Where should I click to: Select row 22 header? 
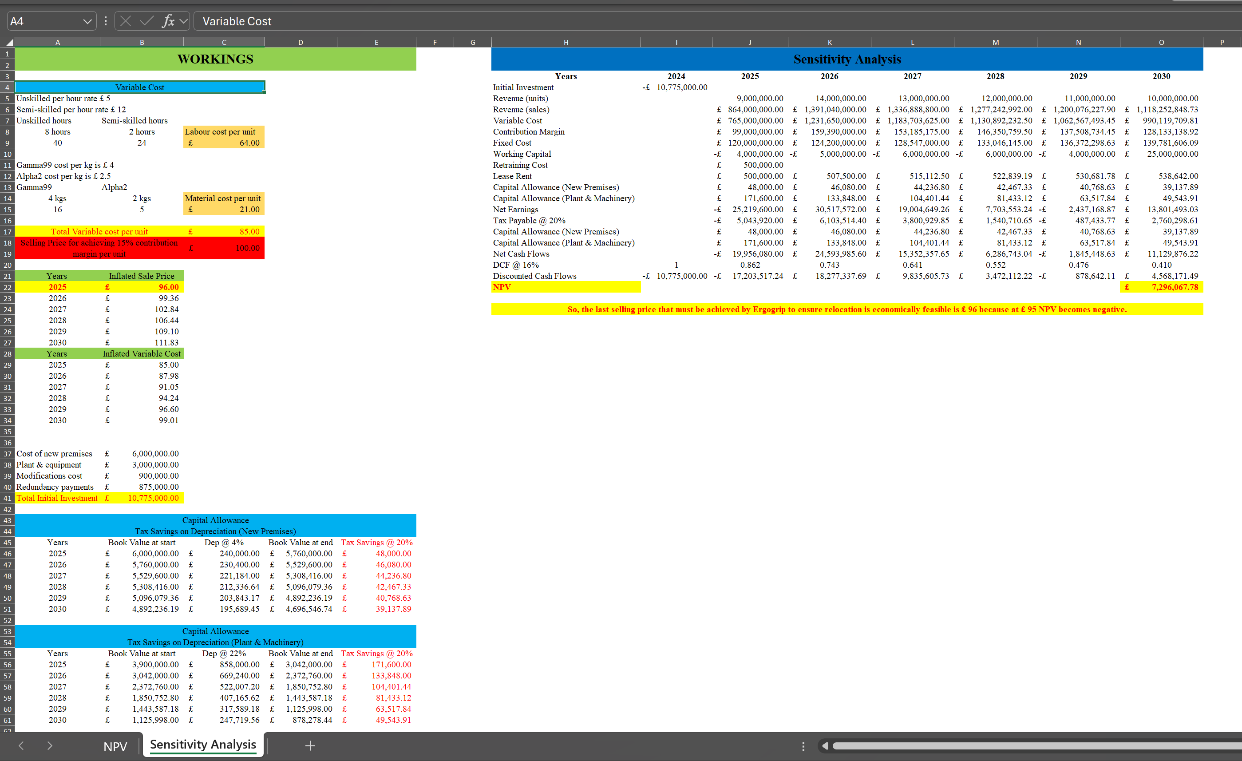point(8,287)
